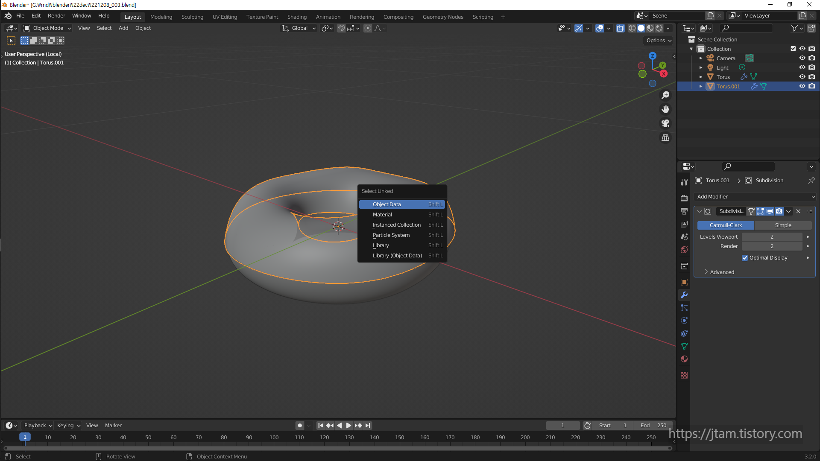Click the zoom magnifier viewport icon

(x=665, y=95)
